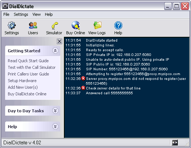Click the status bar arrows icon
The image size is (191, 148).
pyautogui.click(x=175, y=142)
